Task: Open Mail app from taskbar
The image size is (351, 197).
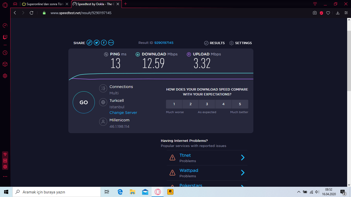Action: [145, 192]
